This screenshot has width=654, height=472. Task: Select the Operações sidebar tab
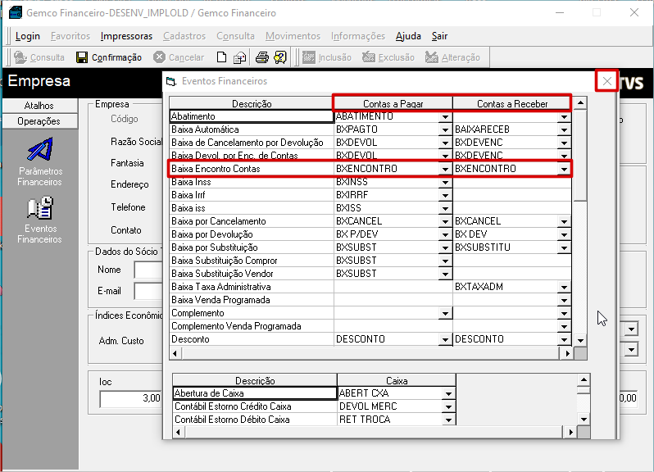(x=39, y=121)
